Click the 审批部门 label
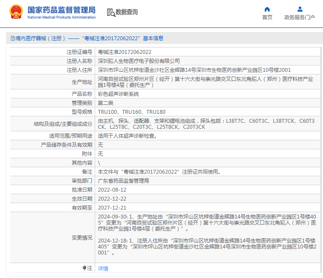This screenshot has width=323, height=278. (82, 181)
